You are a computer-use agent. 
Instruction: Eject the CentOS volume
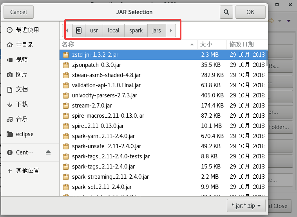[x=48, y=152]
